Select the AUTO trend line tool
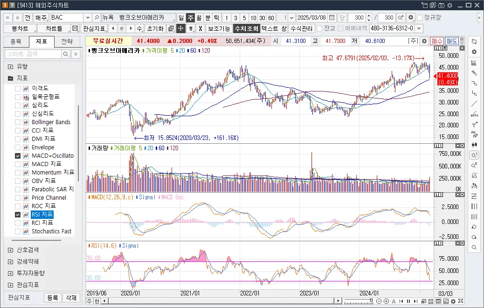Image resolution: width=484 pixels, height=308 pixels. (x=474, y=114)
